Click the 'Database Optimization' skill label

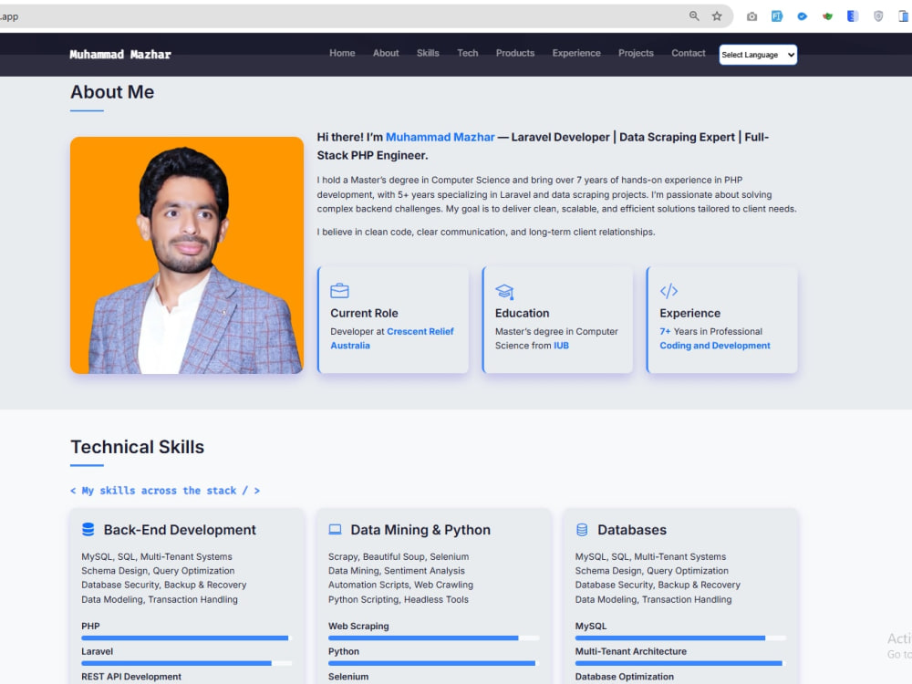pos(625,677)
